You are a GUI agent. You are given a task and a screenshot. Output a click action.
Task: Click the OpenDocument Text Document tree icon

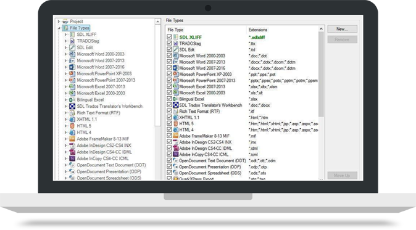pyautogui.click(x=72, y=165)
